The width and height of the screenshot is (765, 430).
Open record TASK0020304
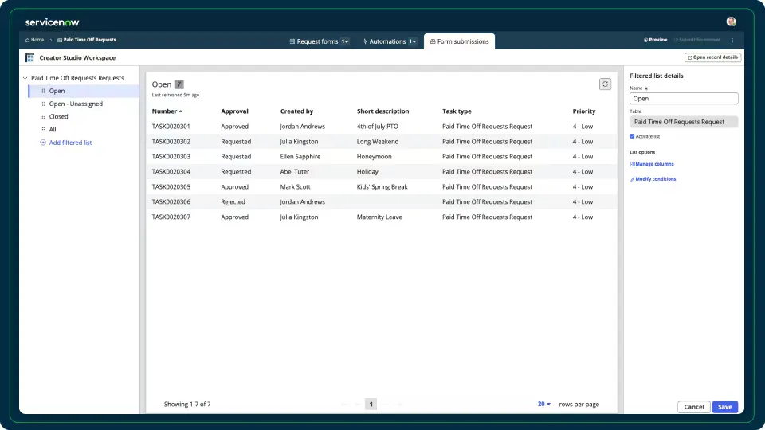pyautogui.click(x=171, y=172)
